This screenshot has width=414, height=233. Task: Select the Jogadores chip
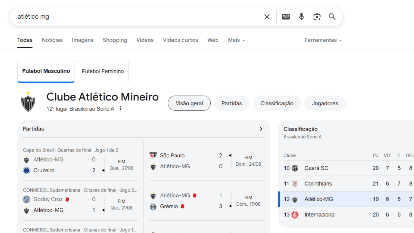[x=325, y=103]
